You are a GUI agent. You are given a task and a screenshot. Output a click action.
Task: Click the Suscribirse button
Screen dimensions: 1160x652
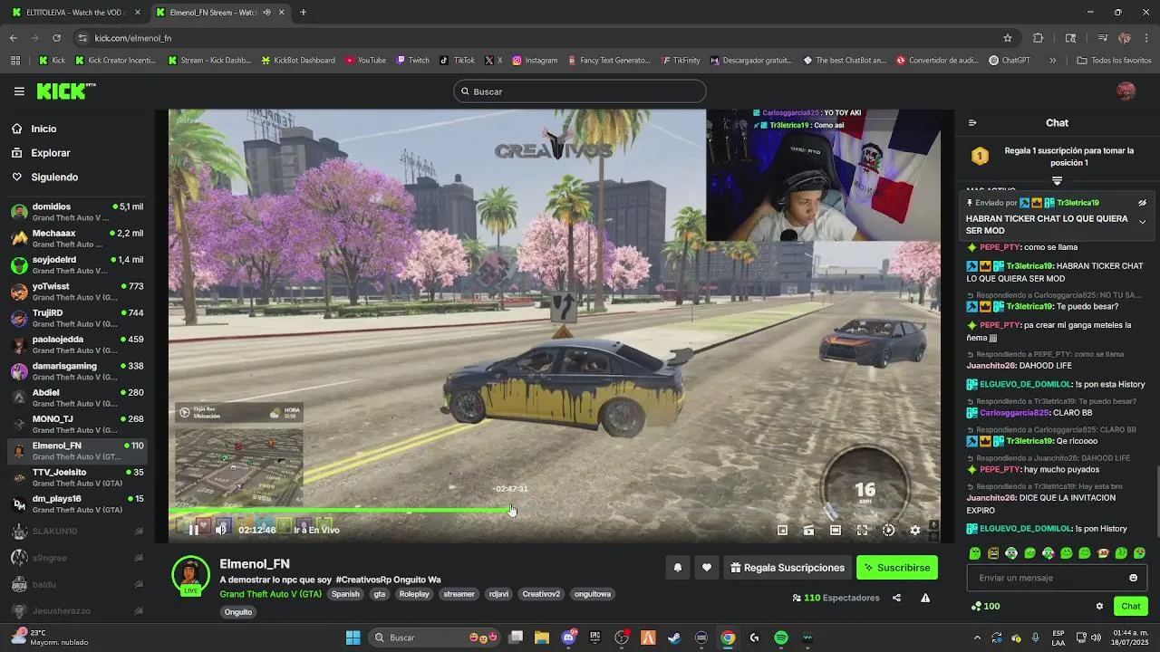[897, 568]
